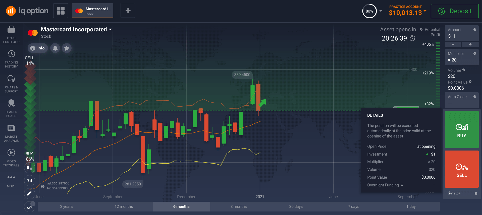Change the chart type with candlestick icon
This screenshot has width=482, height=215.
[30, 168]
